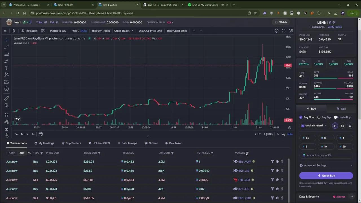
Task: Hide My Trades on chart
Action: point(101,31)
